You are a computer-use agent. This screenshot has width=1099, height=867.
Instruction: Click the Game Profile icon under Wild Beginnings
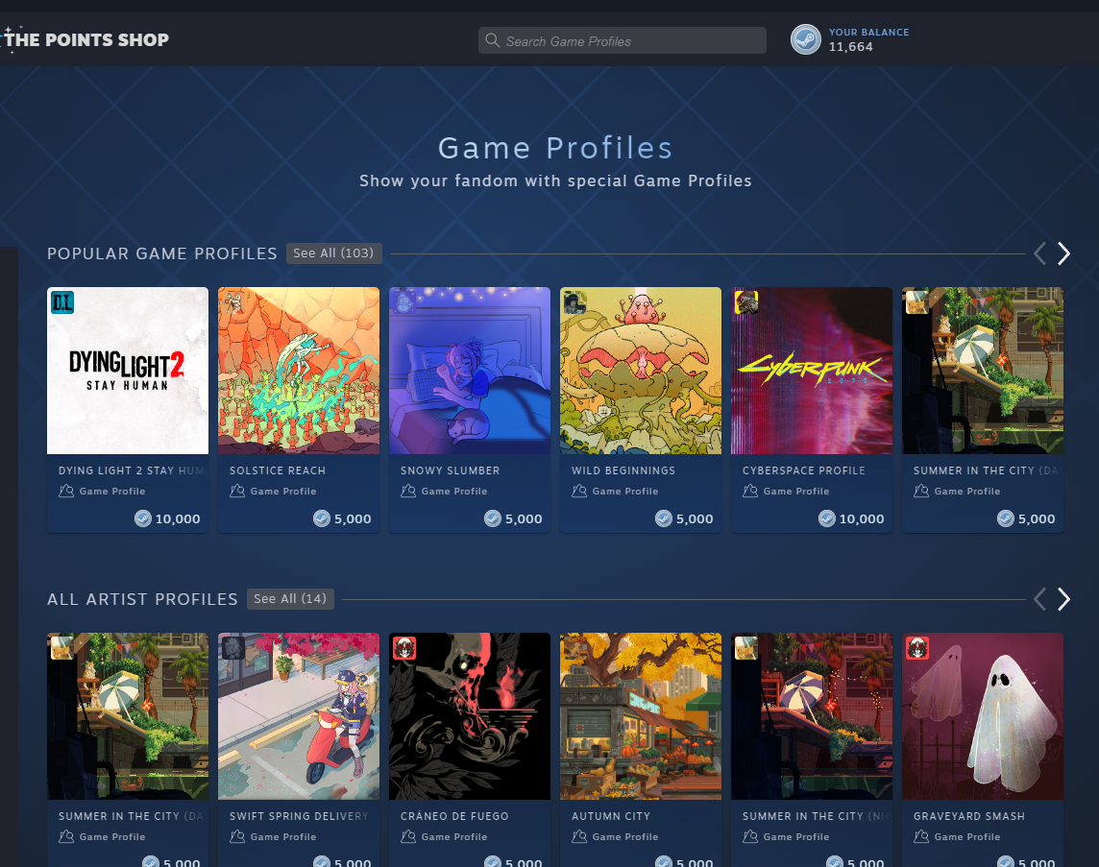(x=579, y=491)
